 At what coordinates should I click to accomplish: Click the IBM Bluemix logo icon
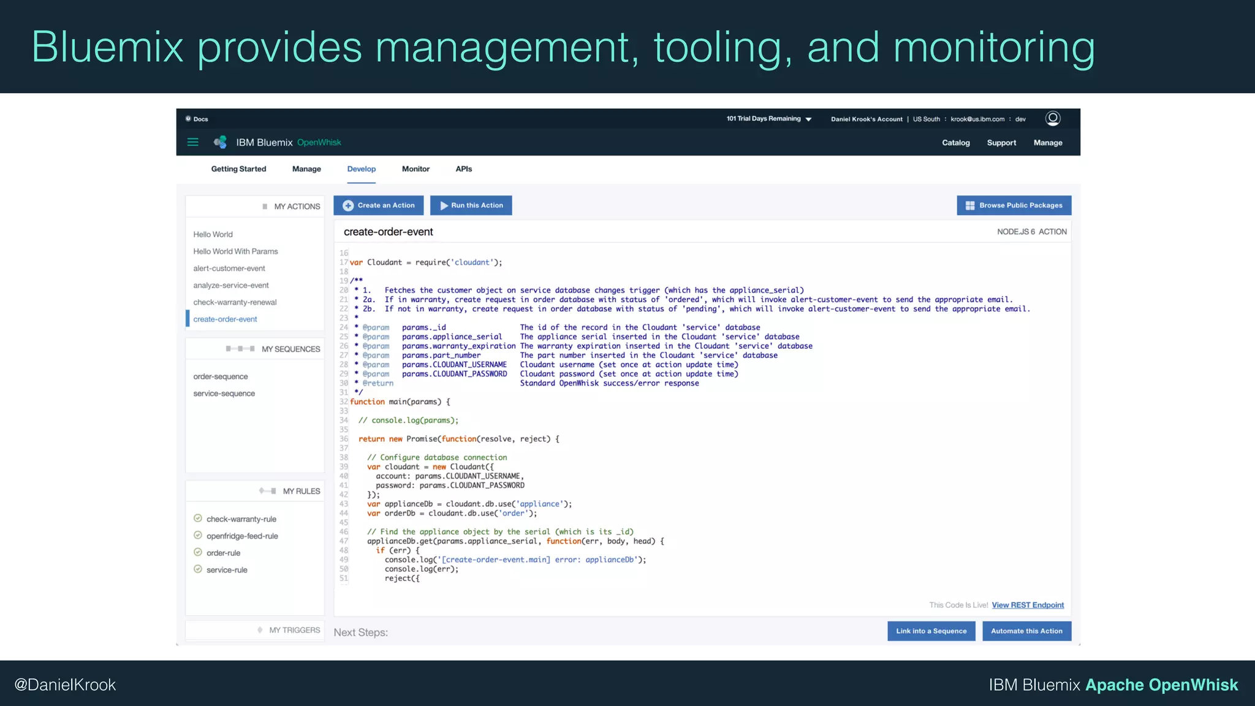tap(220, 142)
